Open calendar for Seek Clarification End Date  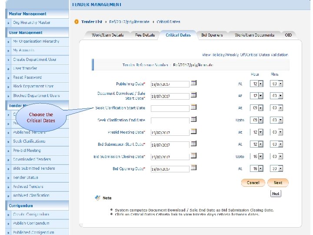[x=193, y=119]
